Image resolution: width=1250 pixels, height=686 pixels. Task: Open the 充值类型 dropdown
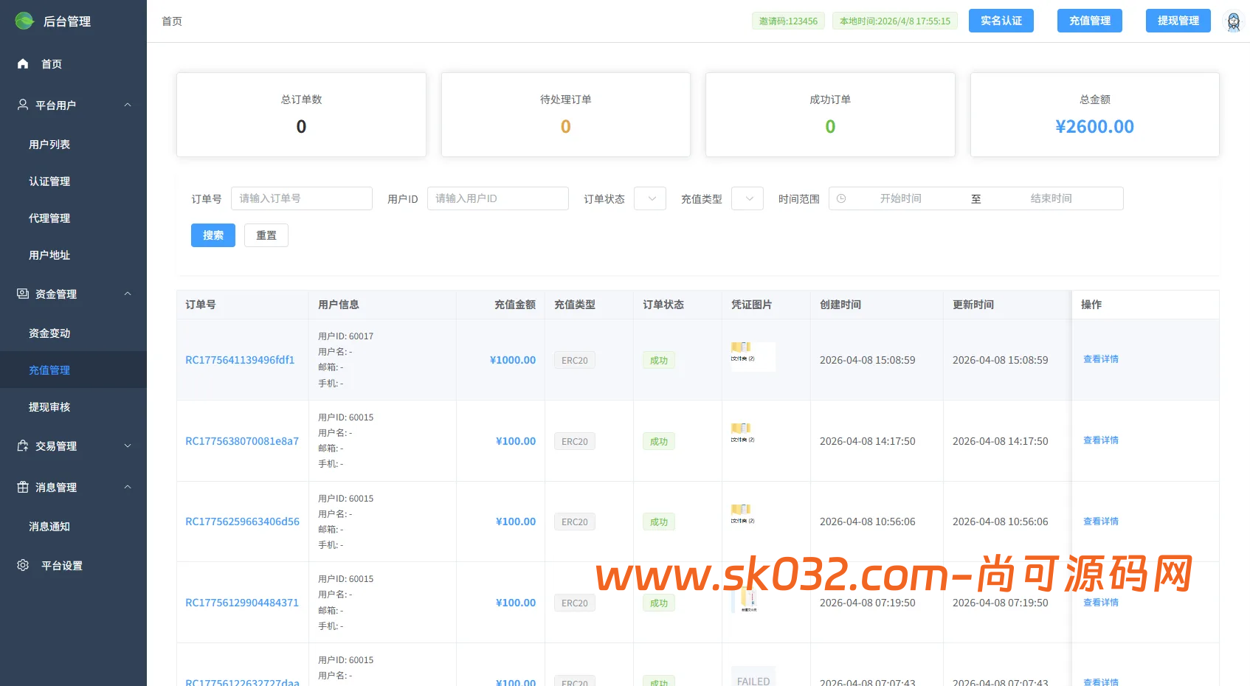pyautogui.click(x=747, y=198)
